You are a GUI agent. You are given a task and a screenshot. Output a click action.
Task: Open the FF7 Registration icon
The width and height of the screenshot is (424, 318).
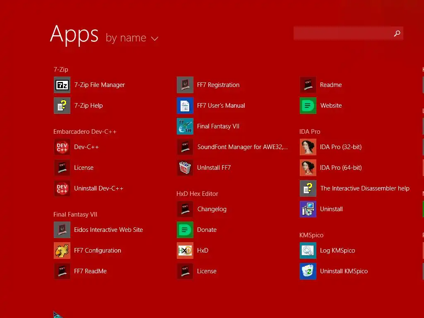[185, 85]
